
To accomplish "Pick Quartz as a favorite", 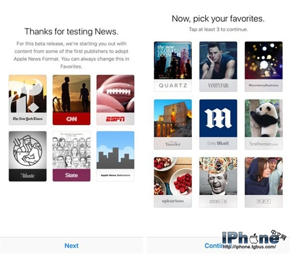I will pyautogui.click(x=172, y=66).
